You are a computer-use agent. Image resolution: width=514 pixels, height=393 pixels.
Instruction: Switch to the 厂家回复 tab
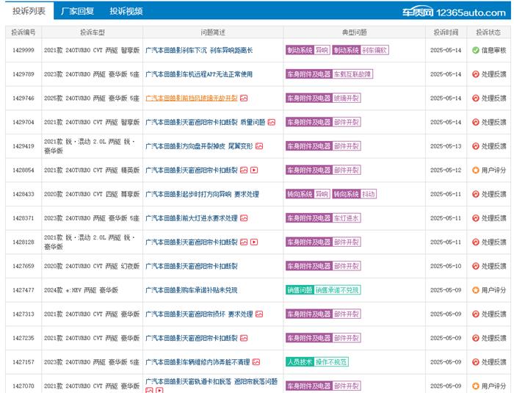77,11
